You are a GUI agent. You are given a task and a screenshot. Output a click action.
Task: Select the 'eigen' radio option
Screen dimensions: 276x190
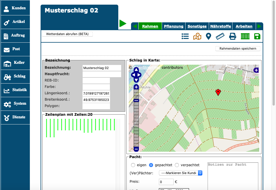(133, 165)
